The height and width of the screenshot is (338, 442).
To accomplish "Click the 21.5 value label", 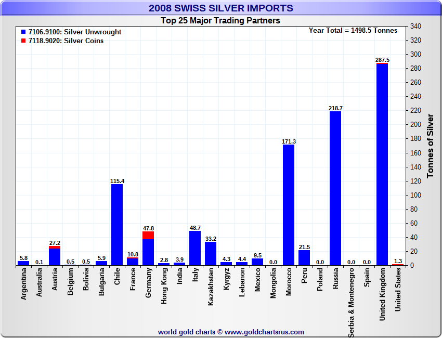I will (304, 247).
